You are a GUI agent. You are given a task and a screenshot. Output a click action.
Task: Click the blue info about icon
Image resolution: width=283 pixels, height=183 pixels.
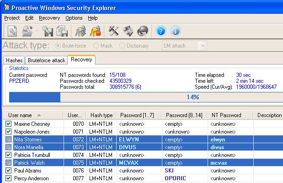click(176, 31)
